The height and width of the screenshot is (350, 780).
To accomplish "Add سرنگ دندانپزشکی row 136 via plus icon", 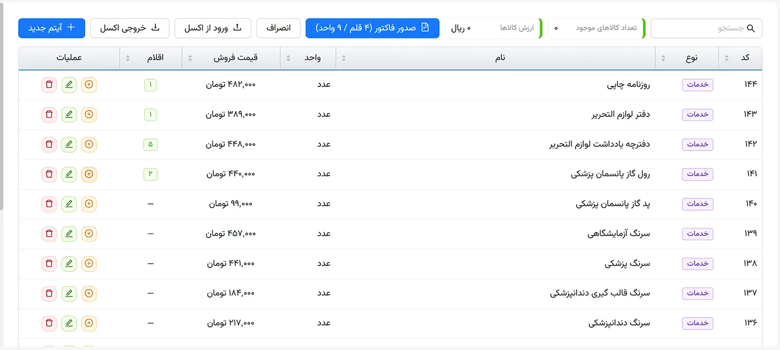I will point(89,323).
